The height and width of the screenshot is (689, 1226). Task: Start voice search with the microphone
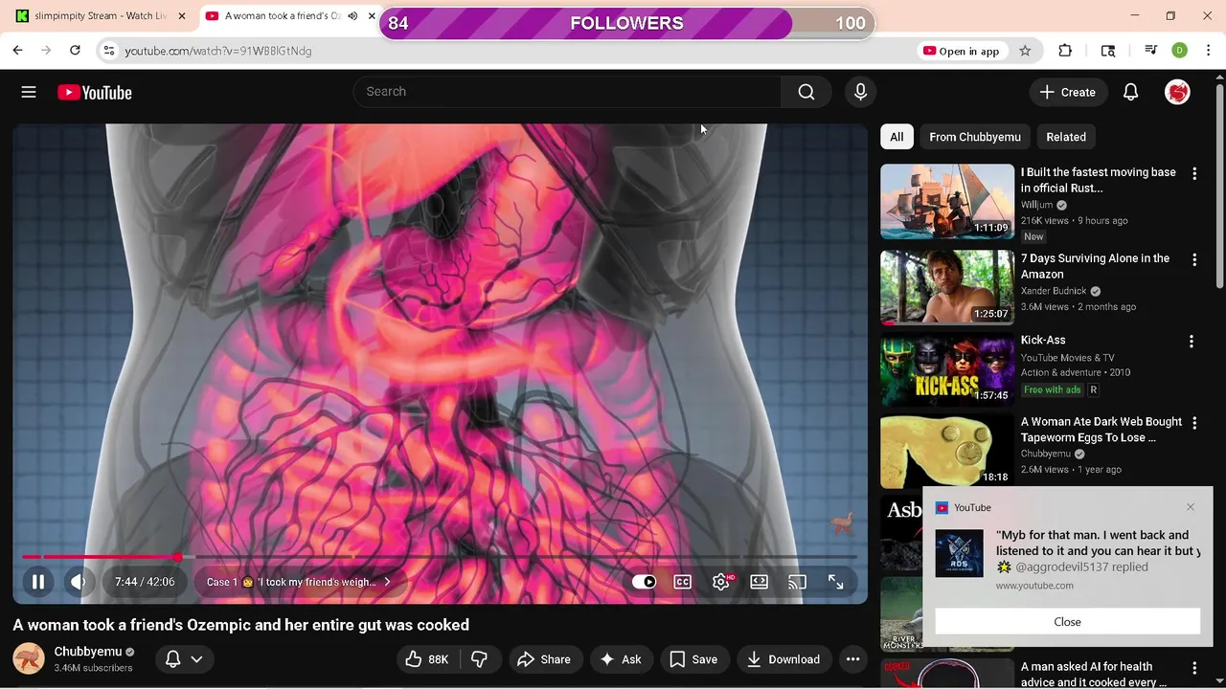pyautogui.click(x=860, y=92)
